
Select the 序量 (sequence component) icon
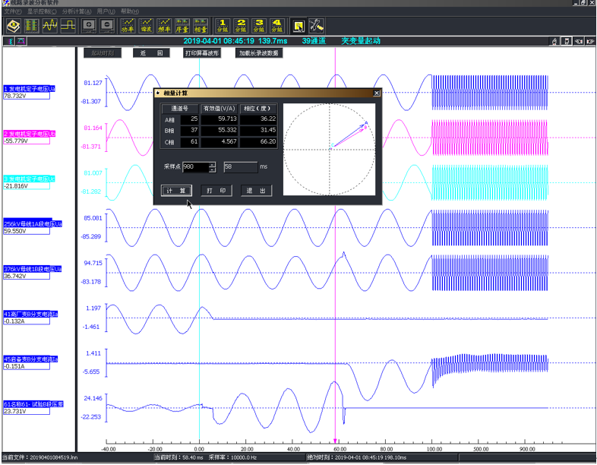[182, 25]
